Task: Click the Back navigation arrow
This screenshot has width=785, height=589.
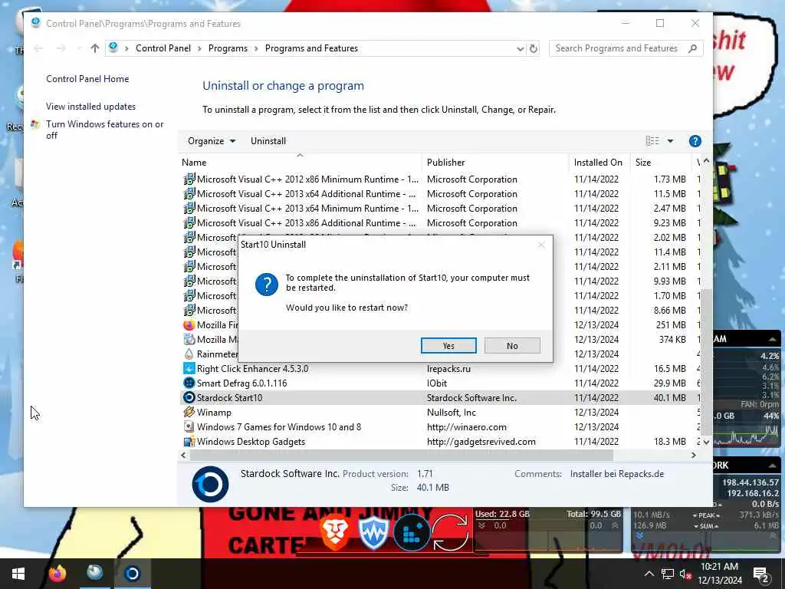Action: [x=38, y=48]
